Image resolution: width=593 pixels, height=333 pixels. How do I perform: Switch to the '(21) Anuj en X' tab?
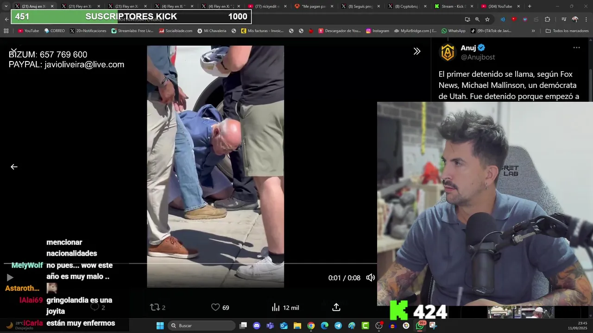coord(34,6)
